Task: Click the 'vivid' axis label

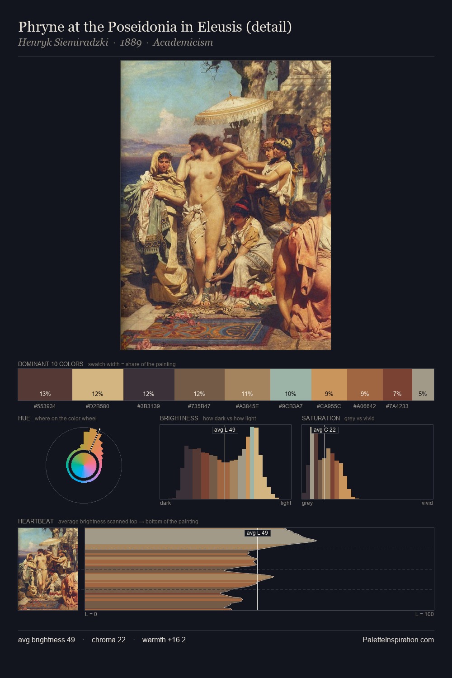Action: point(427,503)
